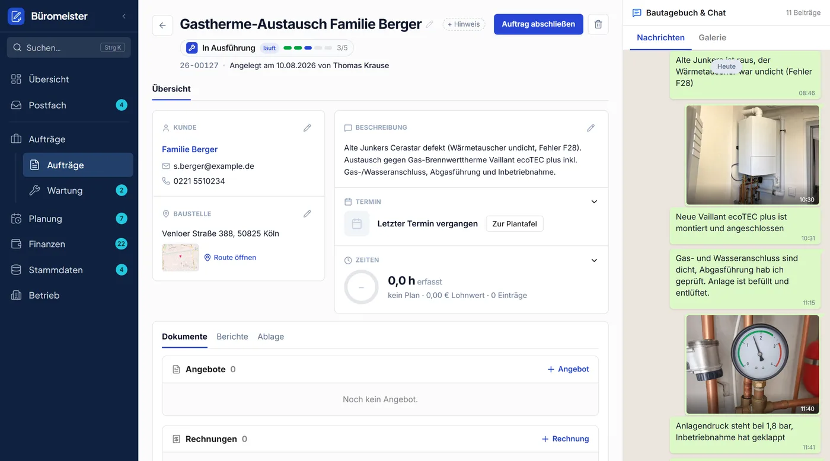Switch to the Ablage tab
This screenshot has width=830, height=461.
point(270,337)
